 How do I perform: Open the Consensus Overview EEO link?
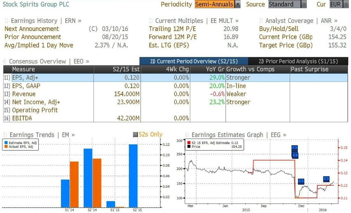coord(49,61)
